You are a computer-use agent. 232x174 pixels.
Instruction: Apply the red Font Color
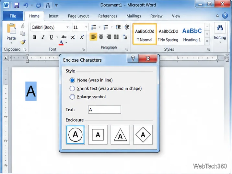(x=61, y=43)
